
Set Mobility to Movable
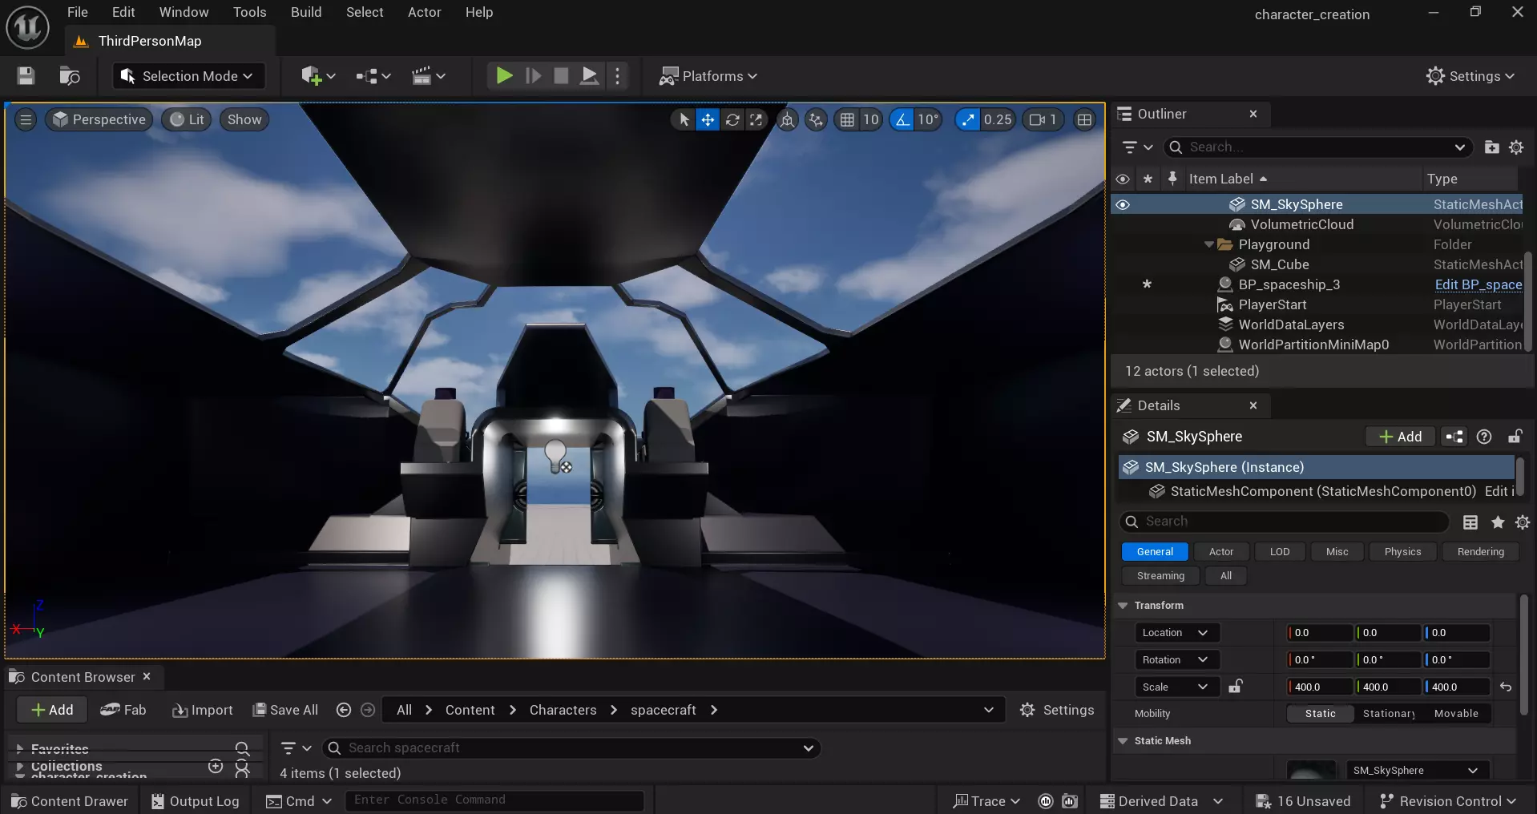[1456, 714]
